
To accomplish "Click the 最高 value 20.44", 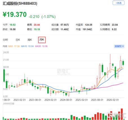I will (x=37, y=25).
